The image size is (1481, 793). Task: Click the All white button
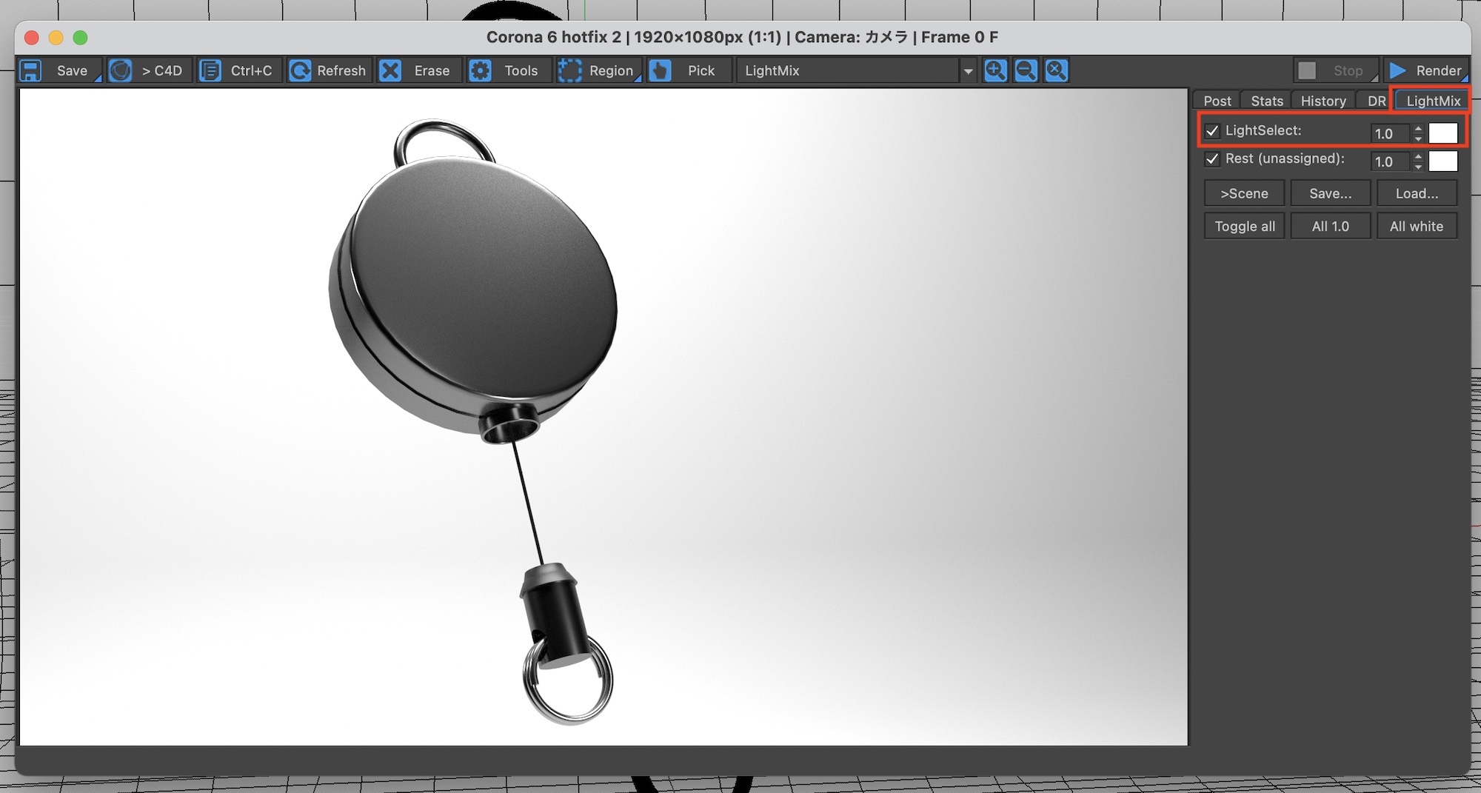[1416, 227]
